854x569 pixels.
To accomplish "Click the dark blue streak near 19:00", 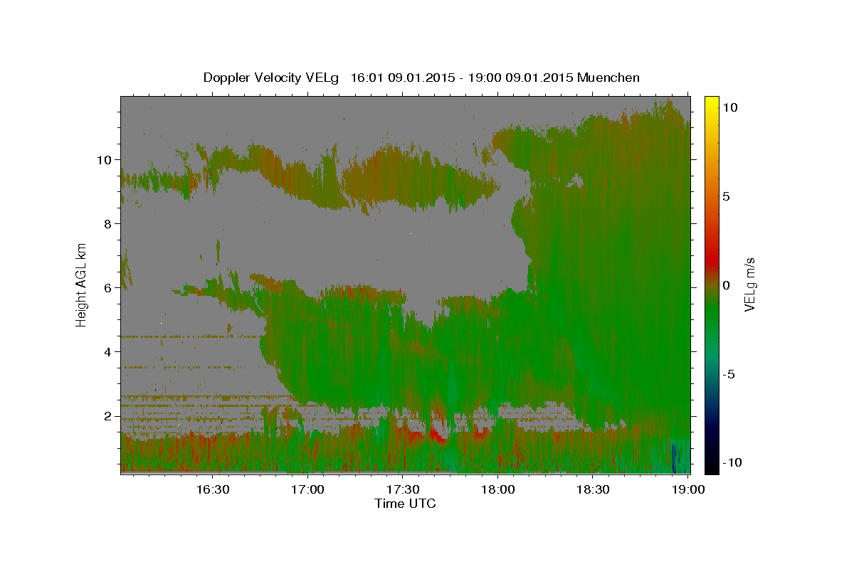I will (673, 457).
